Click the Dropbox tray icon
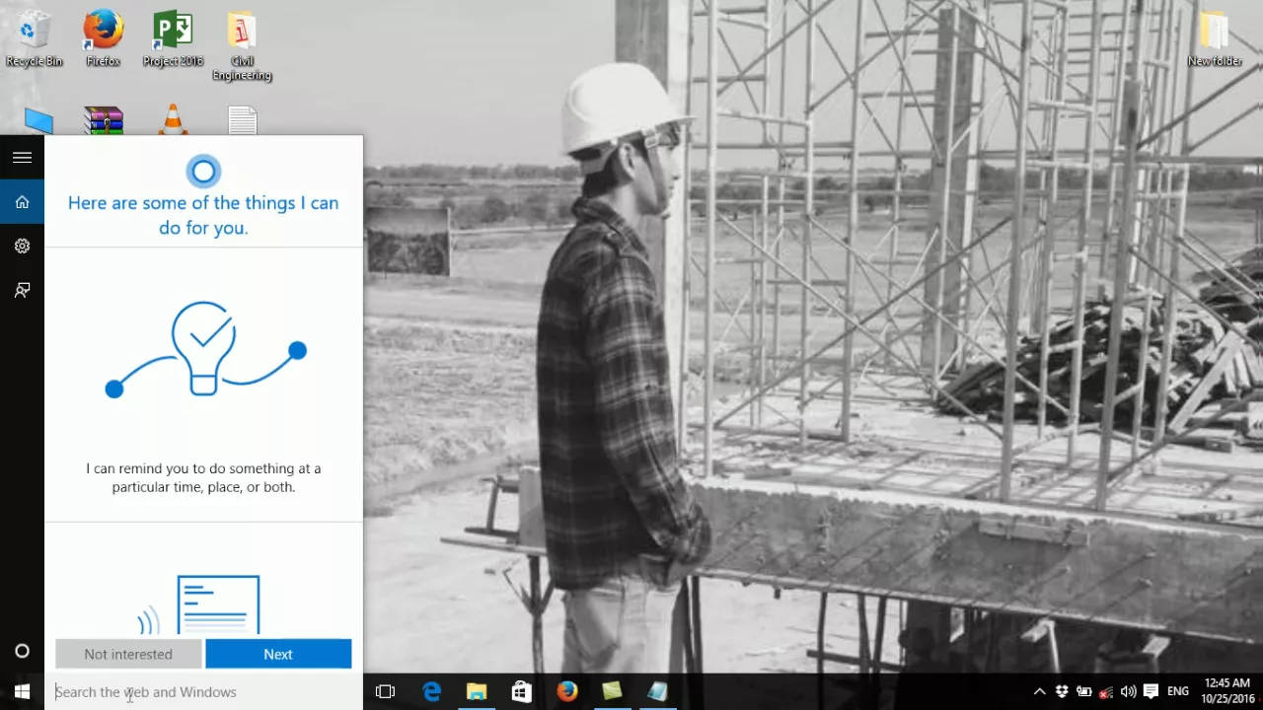The height and width of the screenshot is (710, 1263). [x=1062, y=692]
